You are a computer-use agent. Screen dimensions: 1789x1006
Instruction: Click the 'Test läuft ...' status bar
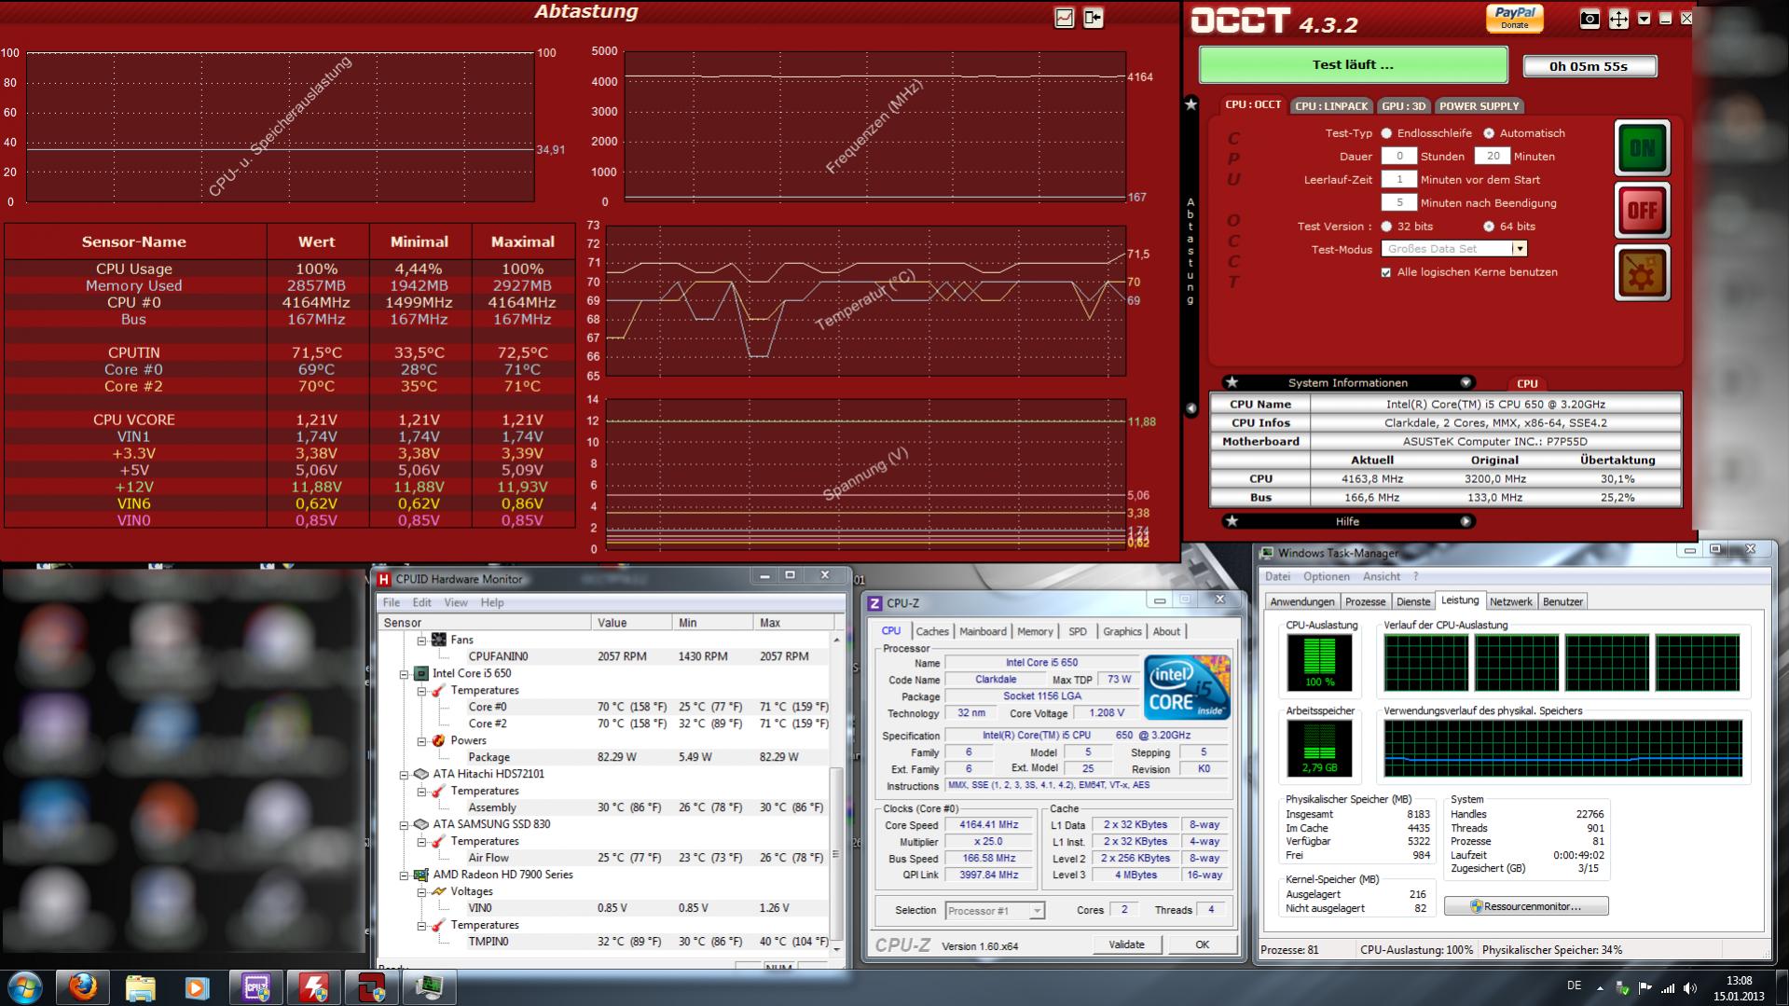coord(1353,65)
